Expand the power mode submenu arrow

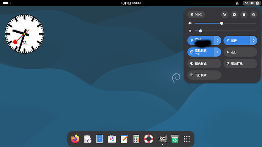tap(218, 52)
